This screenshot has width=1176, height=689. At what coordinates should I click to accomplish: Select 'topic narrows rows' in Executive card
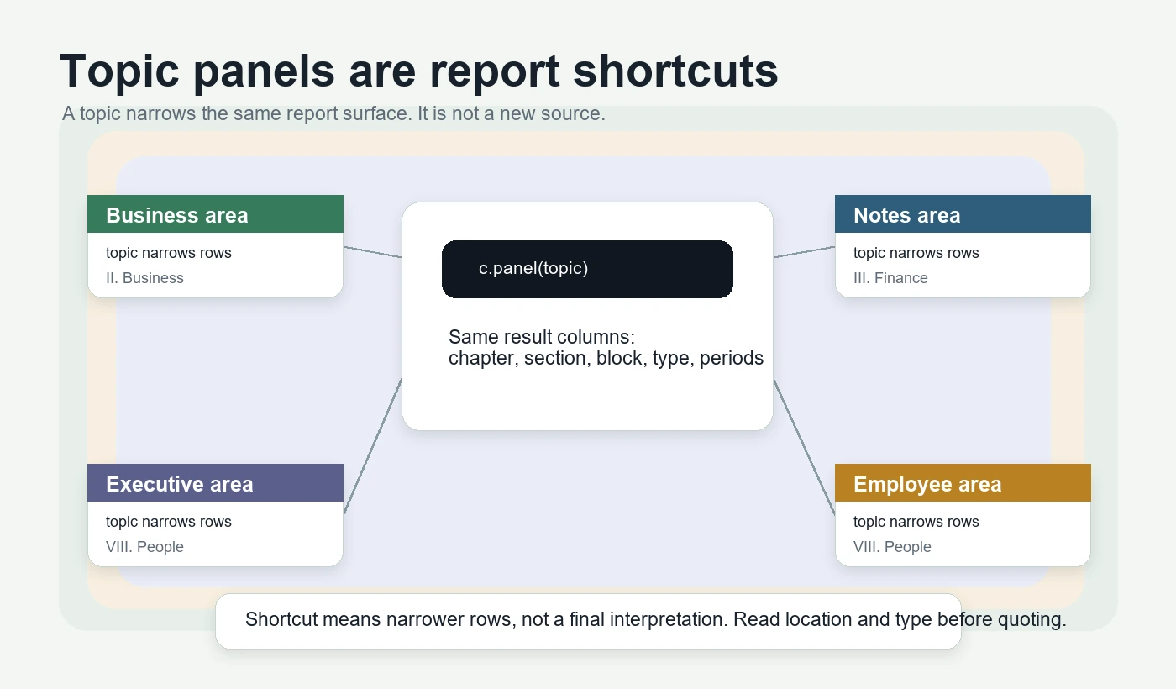pos(169,522)
